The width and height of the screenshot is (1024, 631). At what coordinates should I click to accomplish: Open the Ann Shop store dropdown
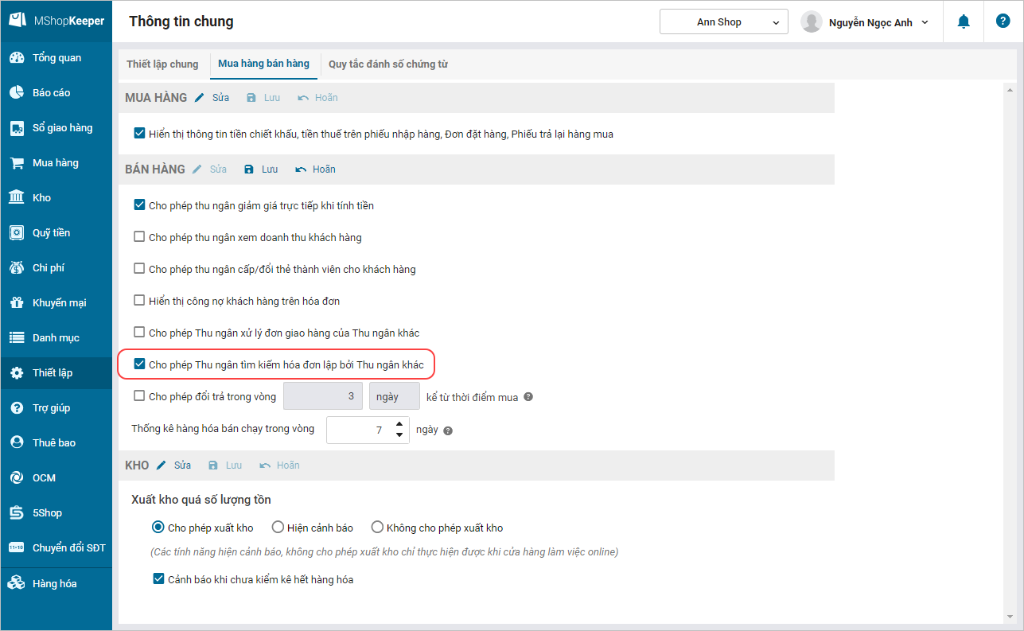click(724, 22)
